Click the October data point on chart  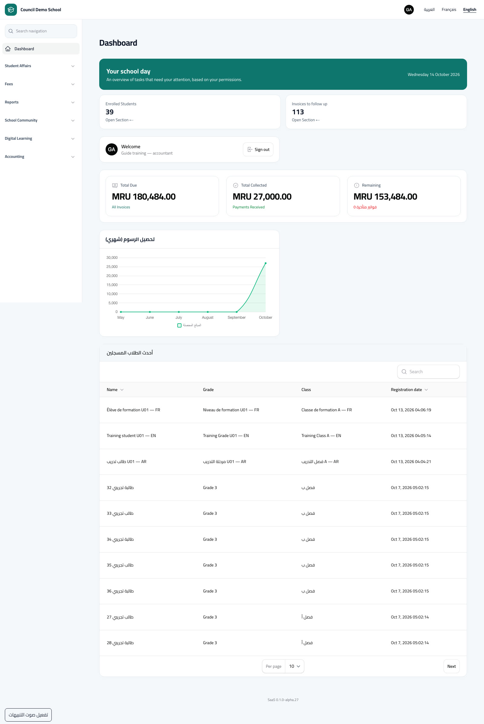click(x=266, y=263)
